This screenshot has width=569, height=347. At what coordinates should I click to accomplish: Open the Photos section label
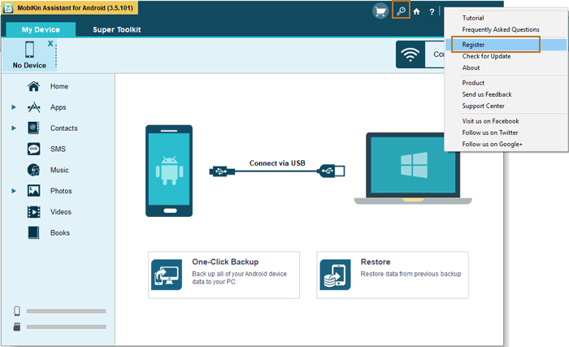pyautogui.click(x=61, y=191)
